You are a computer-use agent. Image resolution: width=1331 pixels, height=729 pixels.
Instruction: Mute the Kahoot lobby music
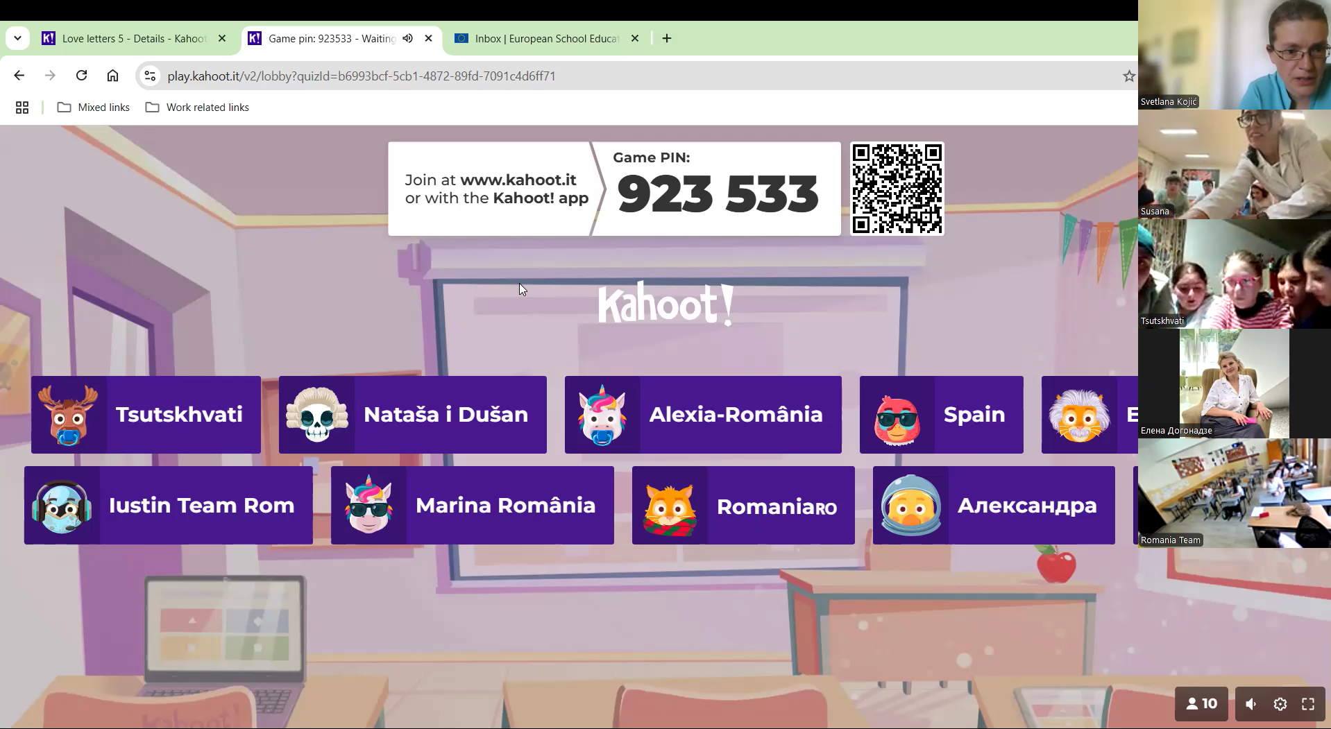[1251, 704]
